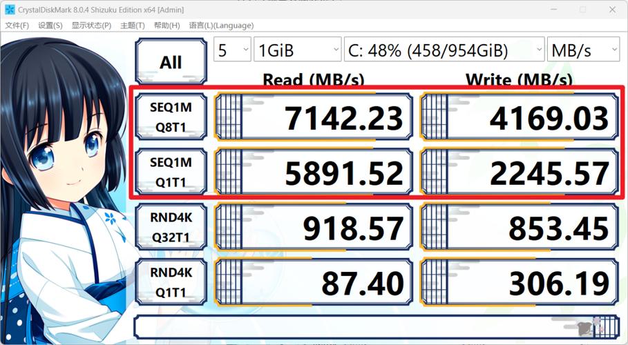Open the 显示状态(P) menu
Screen dimensions: 628x345
coord(91,26)
